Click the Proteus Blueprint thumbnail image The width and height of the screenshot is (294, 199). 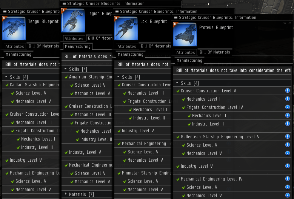pyautogui.click(x=185, y=34)
